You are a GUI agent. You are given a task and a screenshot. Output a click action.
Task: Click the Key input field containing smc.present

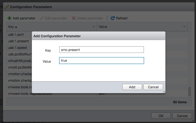(x=102, y=50)
